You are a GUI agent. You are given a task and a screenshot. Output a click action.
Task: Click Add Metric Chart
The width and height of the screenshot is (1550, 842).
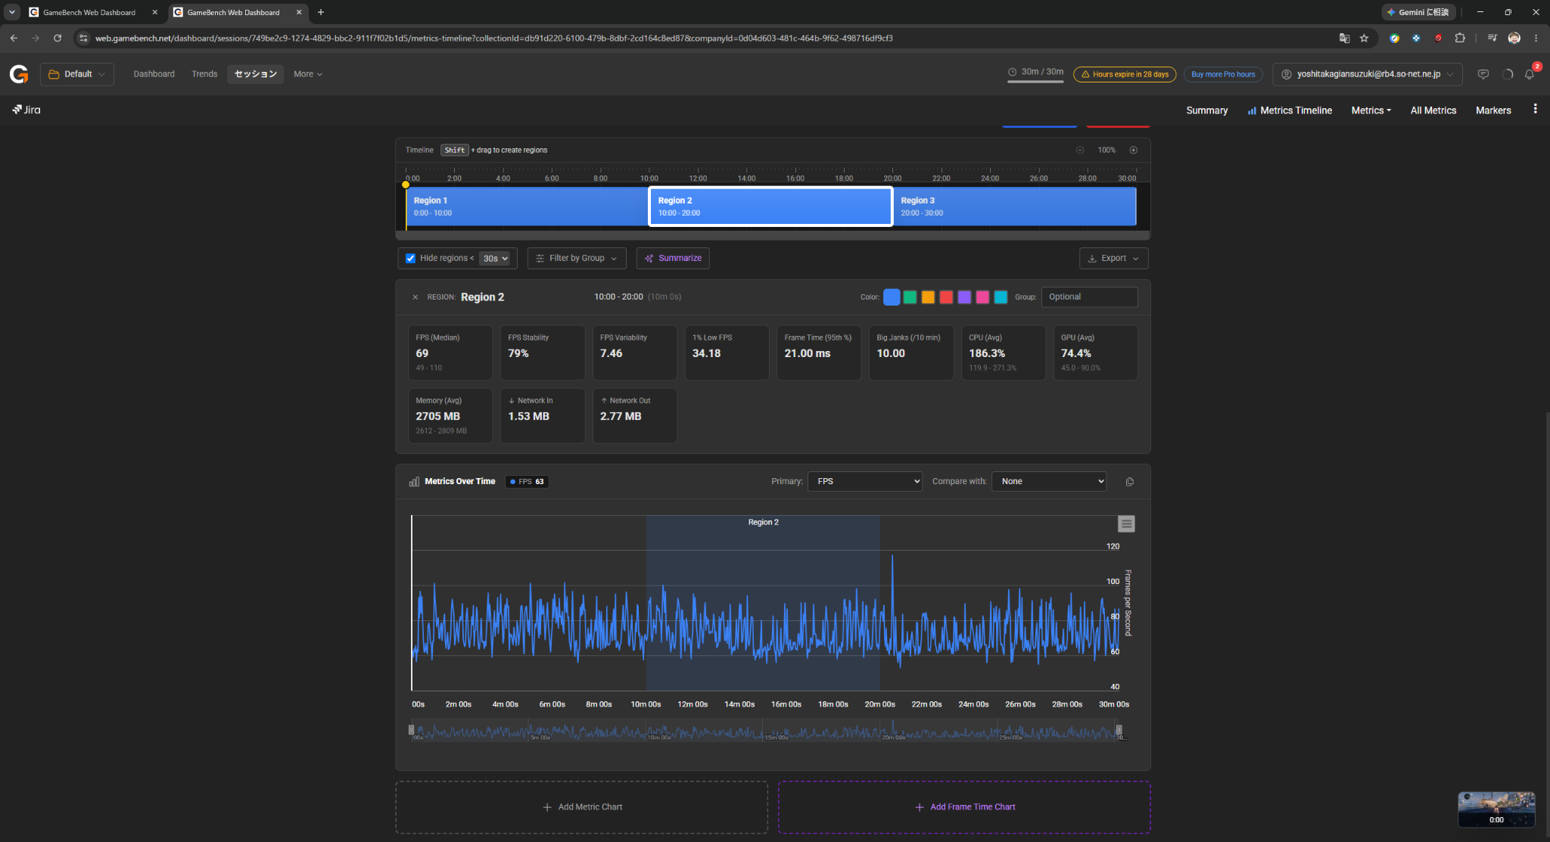[x=581, y=807]
